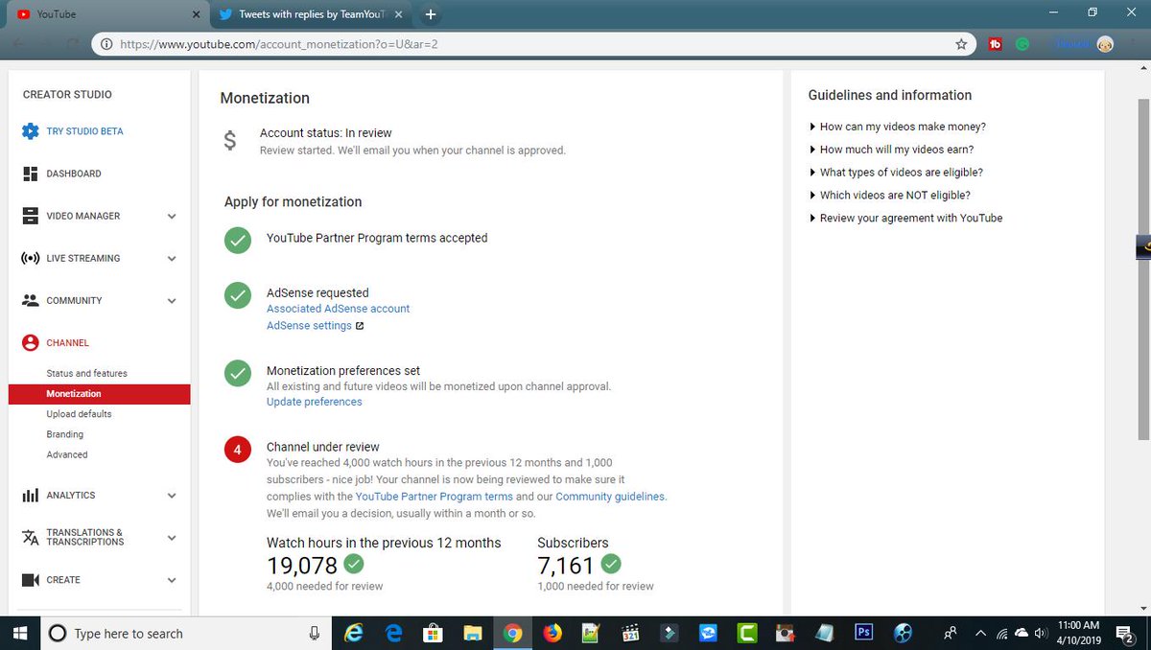Expand the Video Manager chevron
This screenshot has width=1151, height=650.
tap(172, 217)
